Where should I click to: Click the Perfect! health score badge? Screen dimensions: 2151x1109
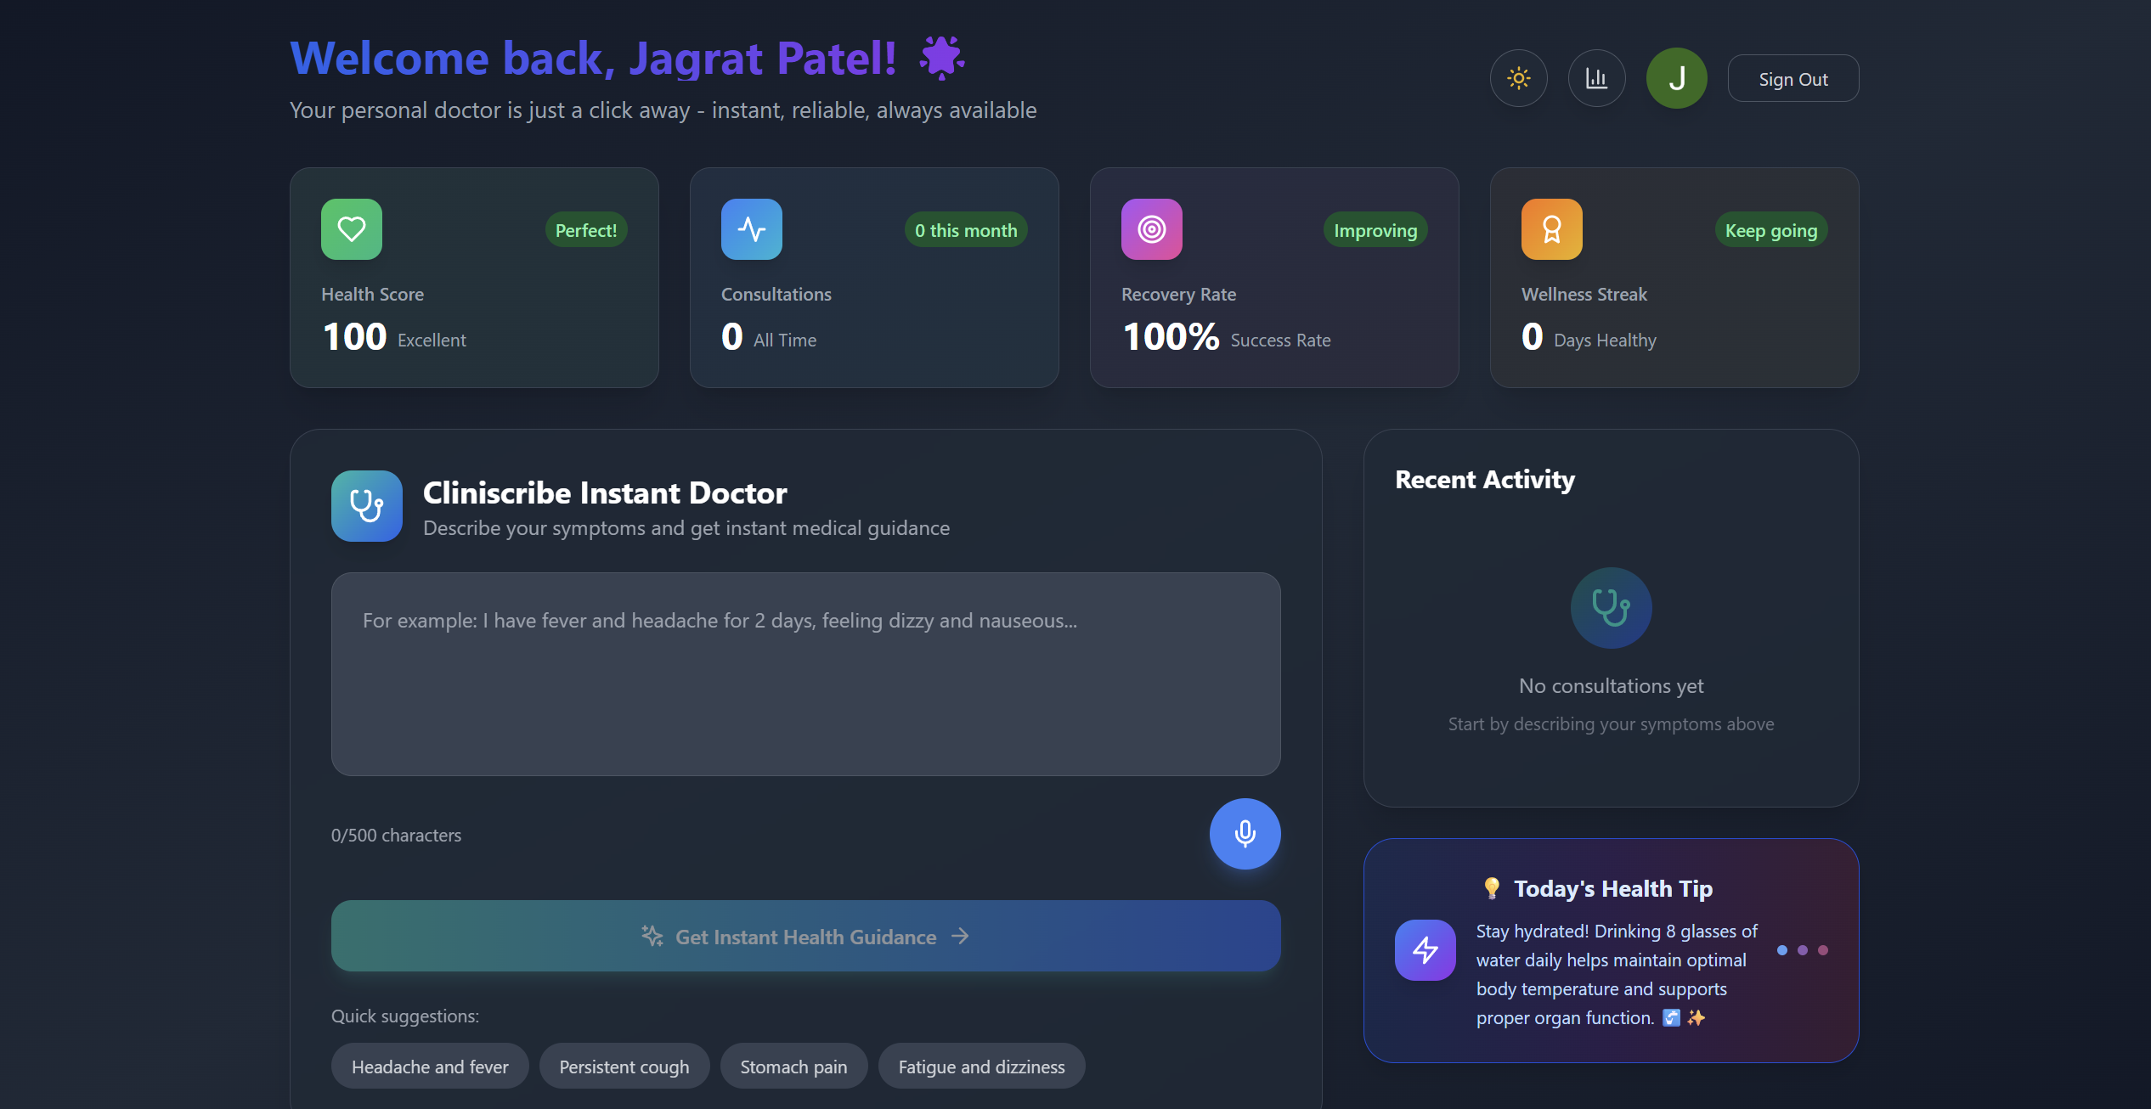(x=585, y=230)
